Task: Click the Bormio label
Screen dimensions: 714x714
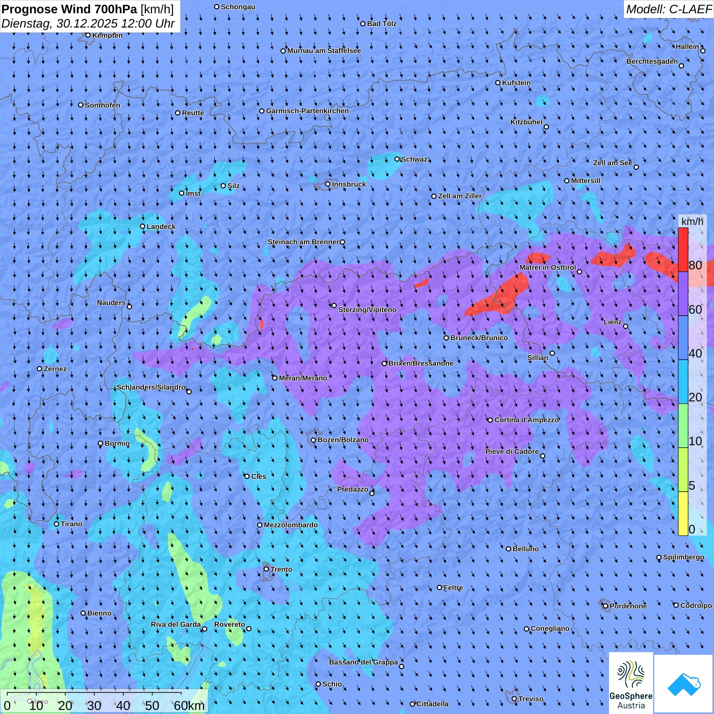Action: click(117, 443)
